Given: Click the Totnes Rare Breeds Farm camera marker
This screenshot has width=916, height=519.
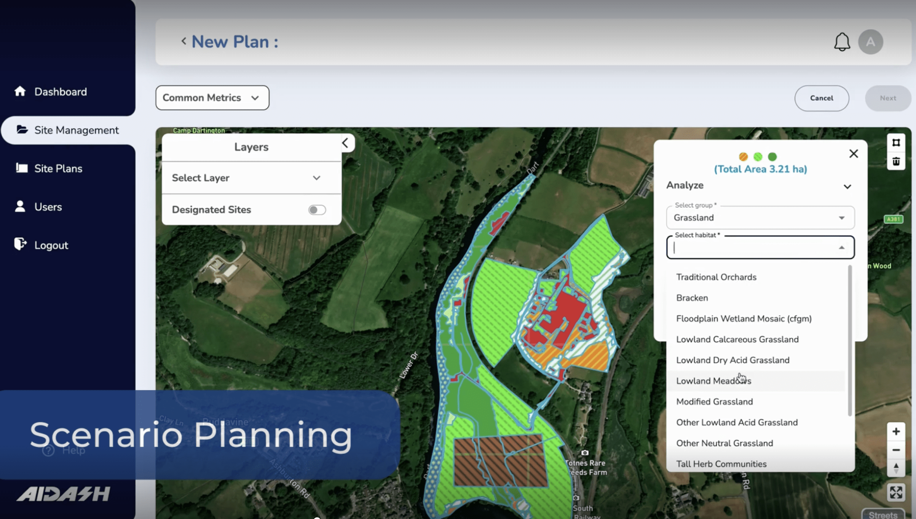Looking at the screenshot, I should pos(585,453).
